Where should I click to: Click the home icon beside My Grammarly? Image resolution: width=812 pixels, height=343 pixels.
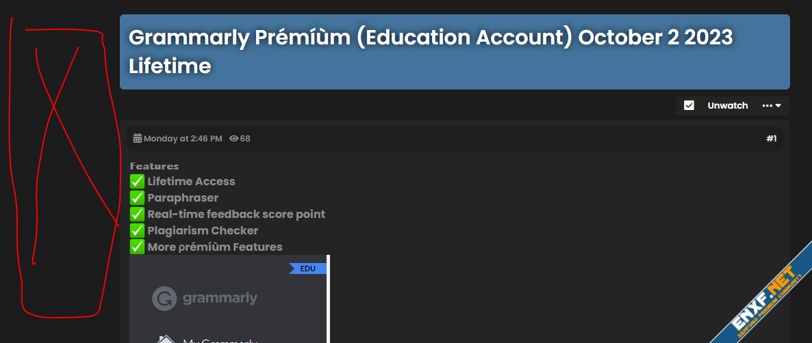point(166,340)
